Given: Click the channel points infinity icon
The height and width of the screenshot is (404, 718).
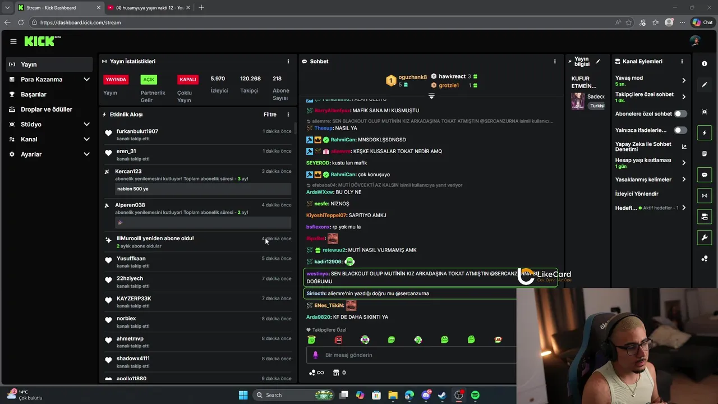Looking at the screenshot, I should (316, 373).
